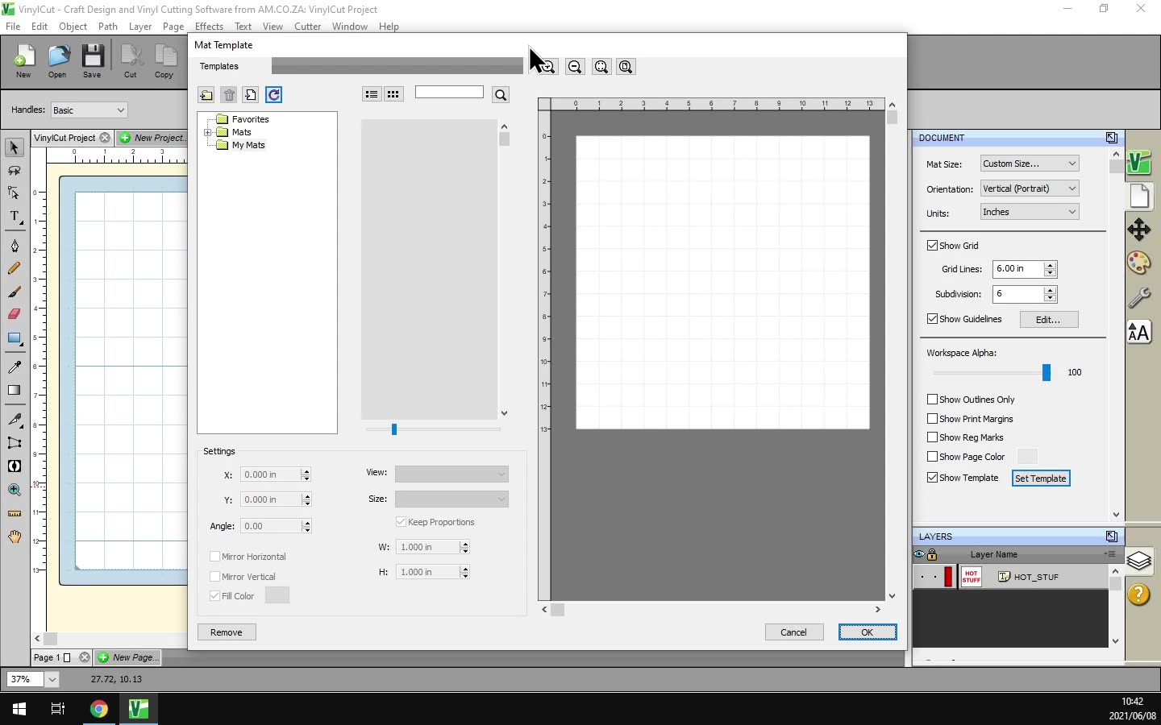Open the Cutter menu
Screen dimensions: 1161x725
tap(307, 27)
